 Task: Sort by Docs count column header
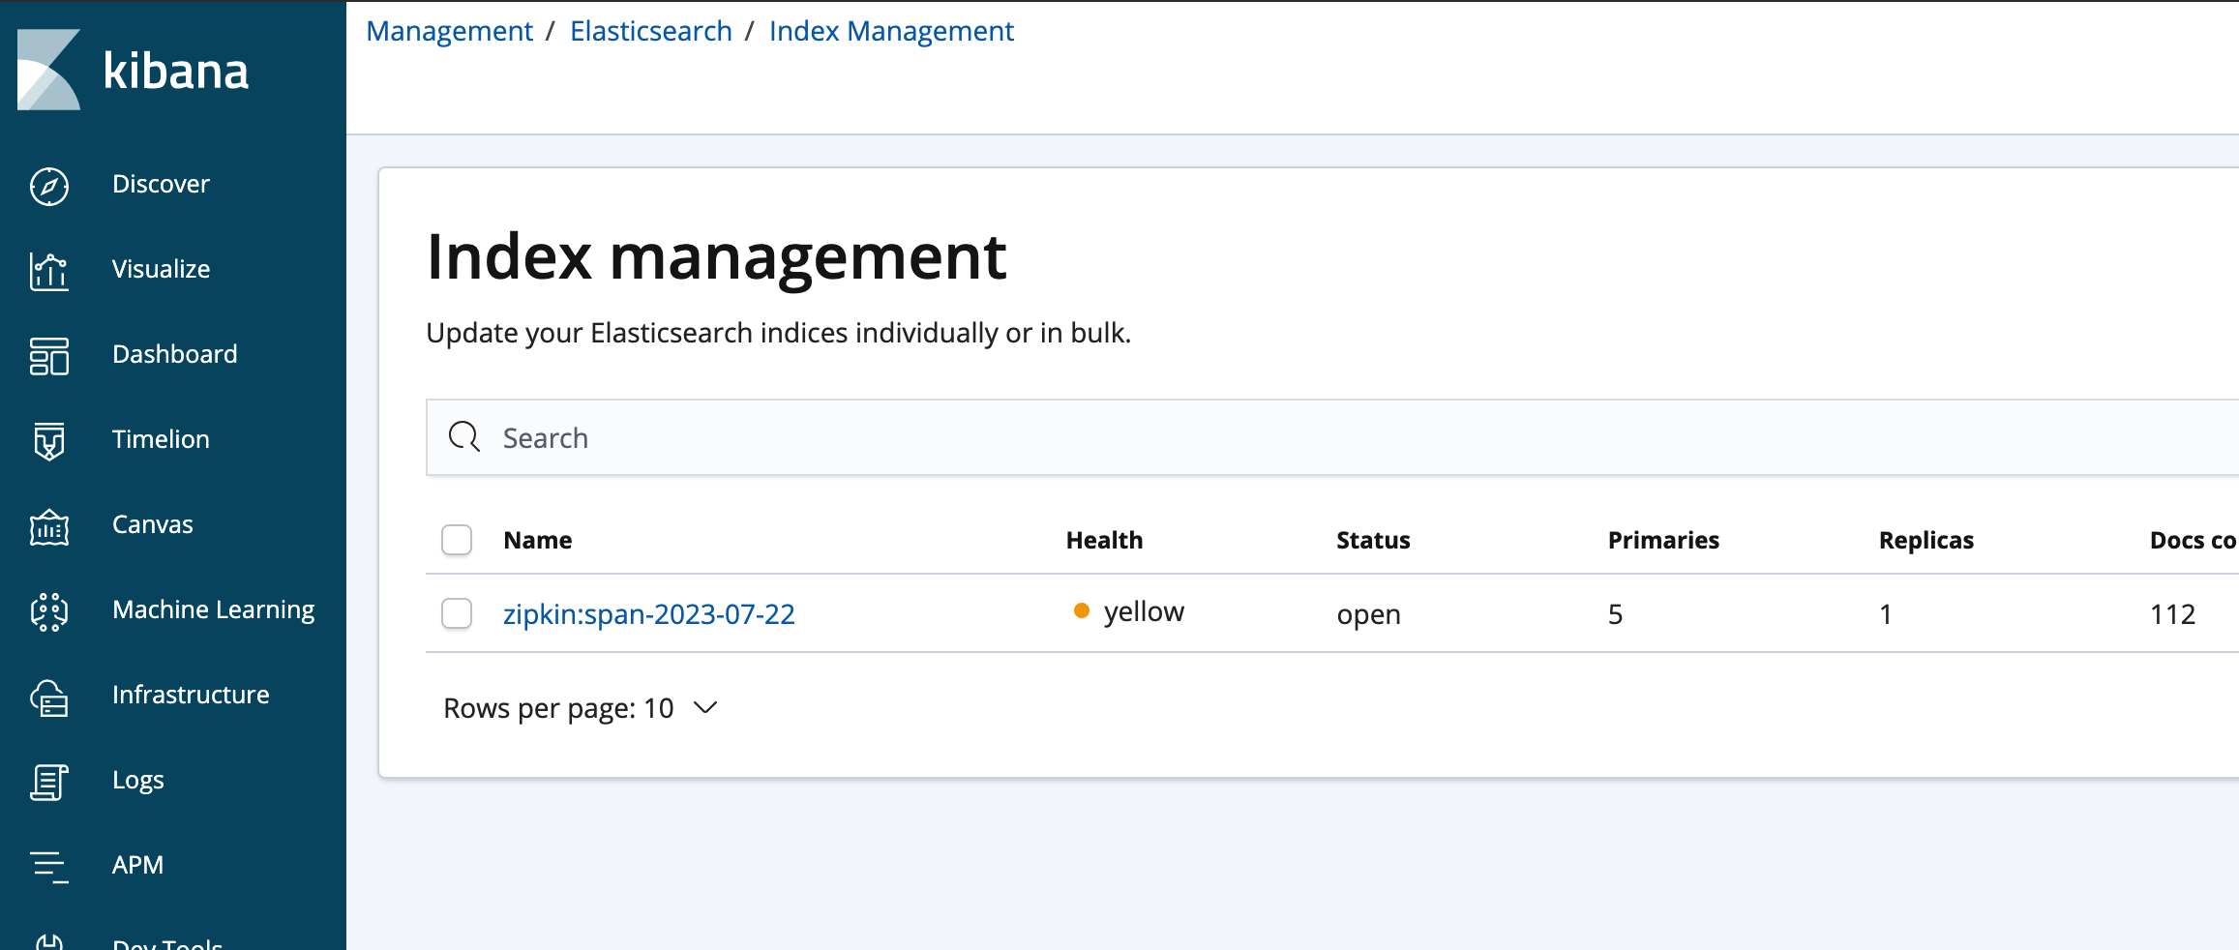2194,540
